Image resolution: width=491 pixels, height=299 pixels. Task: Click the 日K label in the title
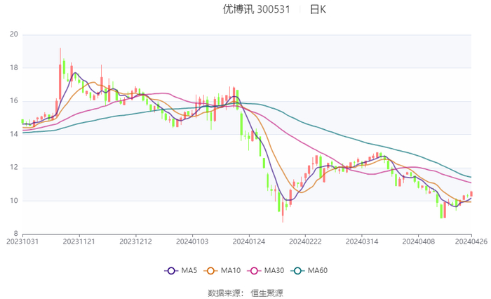click(x=318, y=9)
